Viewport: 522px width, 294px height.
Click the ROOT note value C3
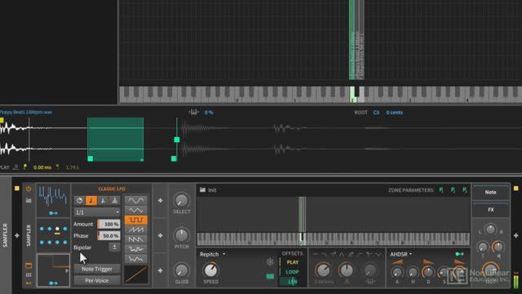point(376,113)
